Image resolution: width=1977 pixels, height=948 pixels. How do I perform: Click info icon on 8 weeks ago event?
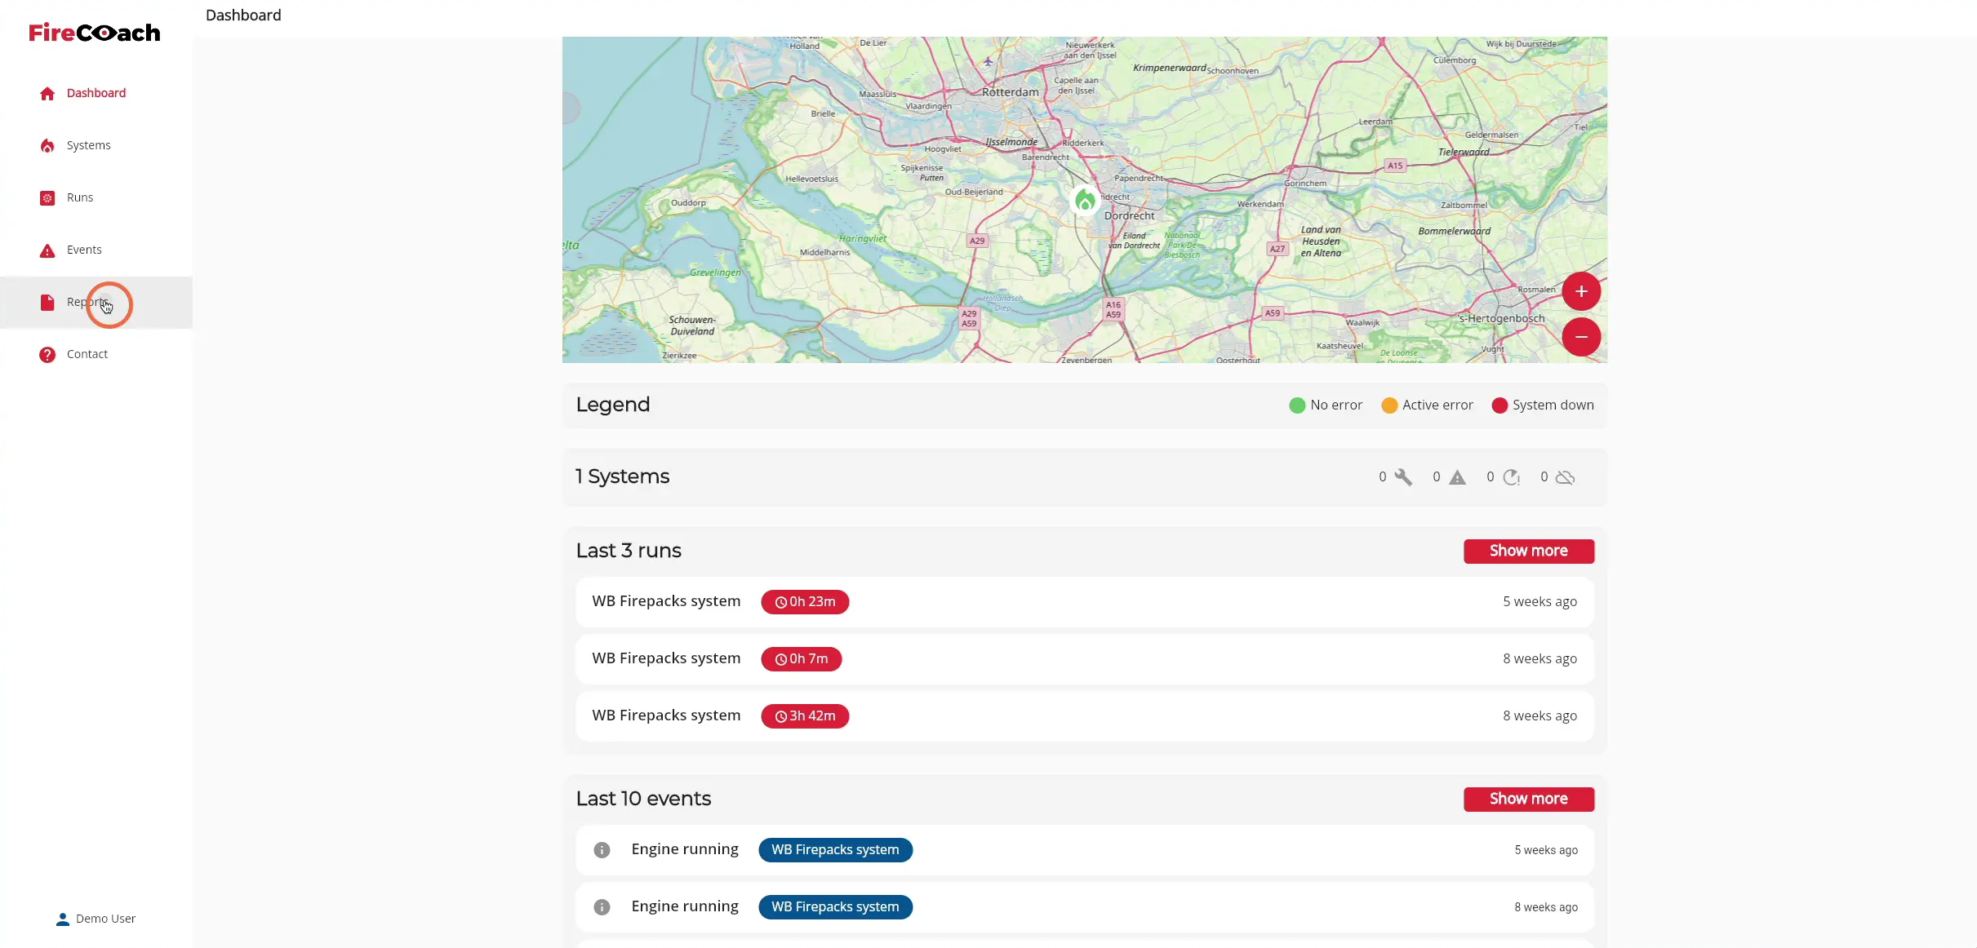[602, 907]
